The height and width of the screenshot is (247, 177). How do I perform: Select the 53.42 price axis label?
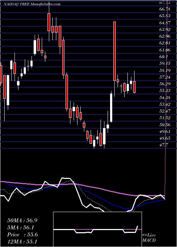[165, 104]
